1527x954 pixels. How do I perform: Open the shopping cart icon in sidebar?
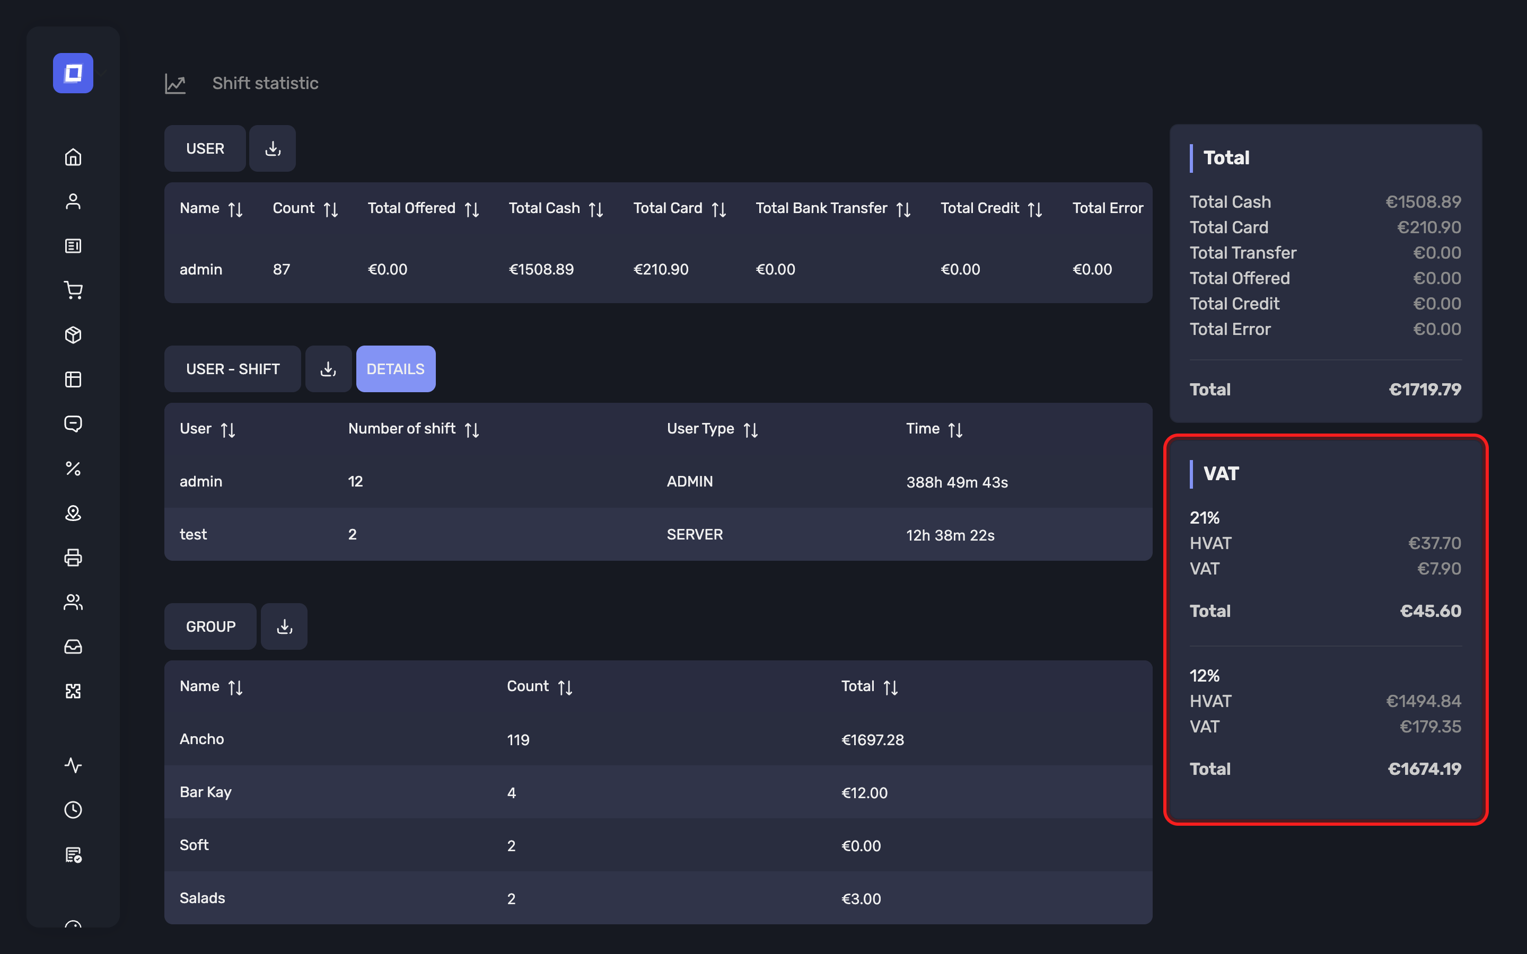coord(73,290)
